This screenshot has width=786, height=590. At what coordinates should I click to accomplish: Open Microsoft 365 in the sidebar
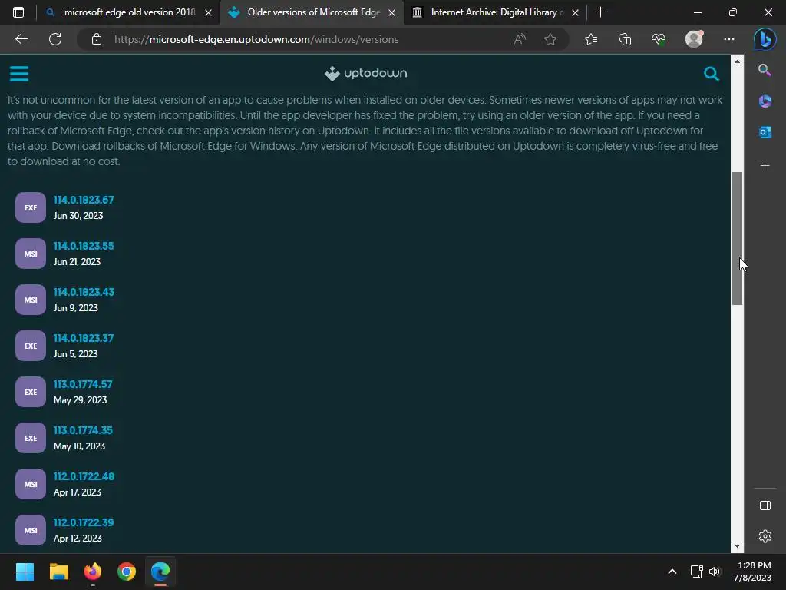[x=765, y=101]
